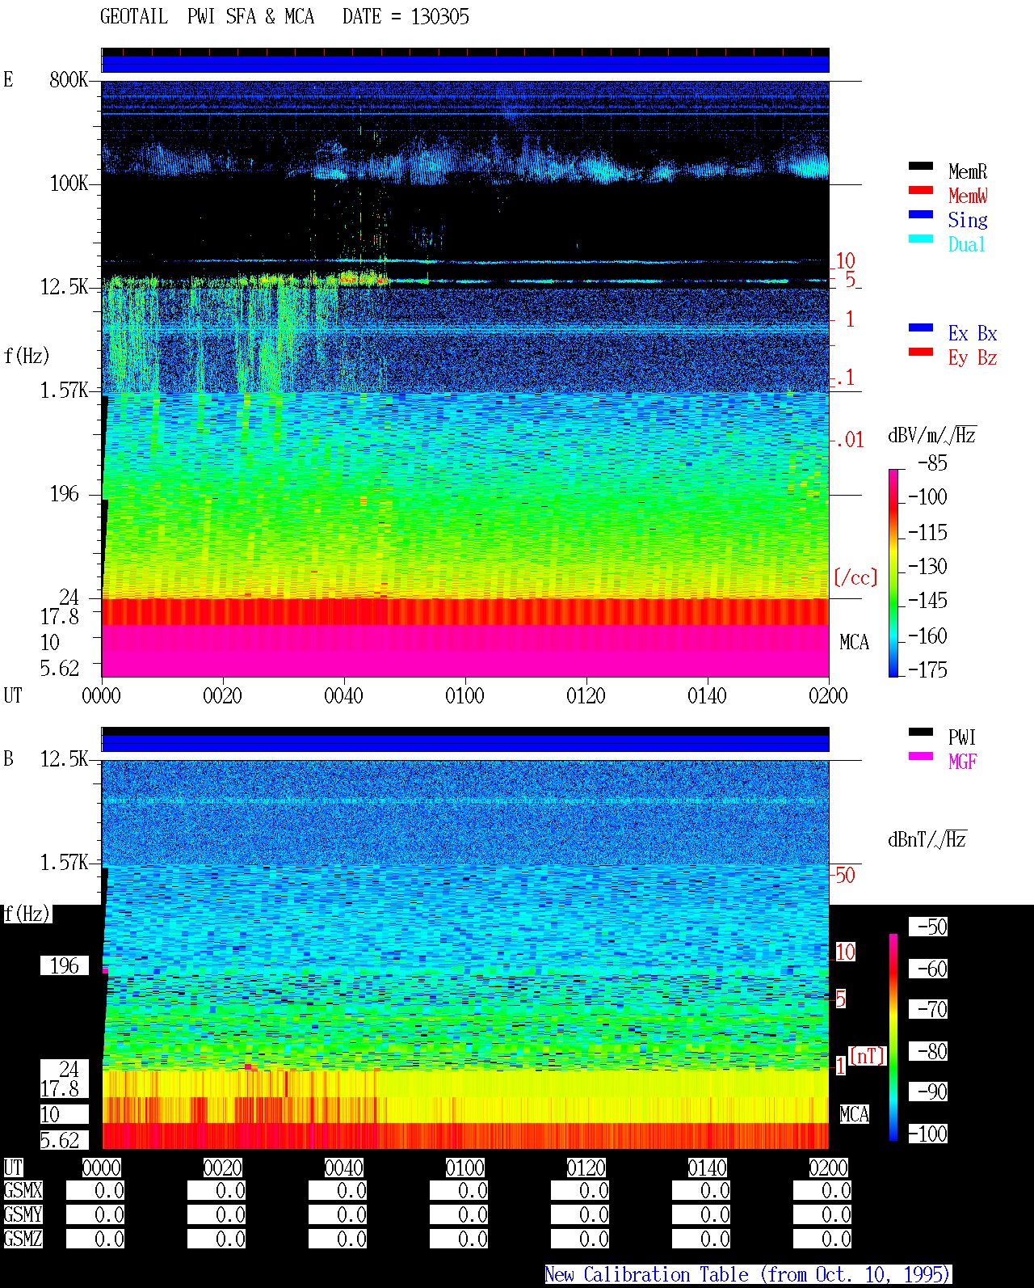Click the plot title 'GEOTAIL PWI SFA & MCA'
The height and width of the screenshot is (1288, 1034).
(x=207, y=17)
